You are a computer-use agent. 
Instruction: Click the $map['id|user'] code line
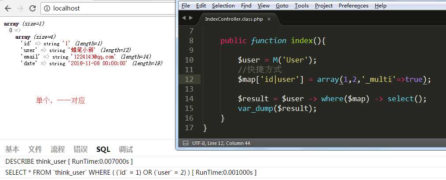pos(334,79)
